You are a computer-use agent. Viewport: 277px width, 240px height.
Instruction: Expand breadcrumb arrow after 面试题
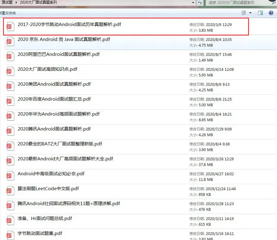pos(16,2)
